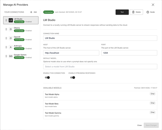162x130 pixels.
Task: Click the test-model-gamma identifier text
Action: pos(52,116)
